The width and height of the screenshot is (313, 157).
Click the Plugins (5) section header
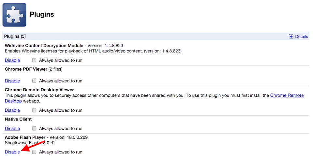pos(15,36)
